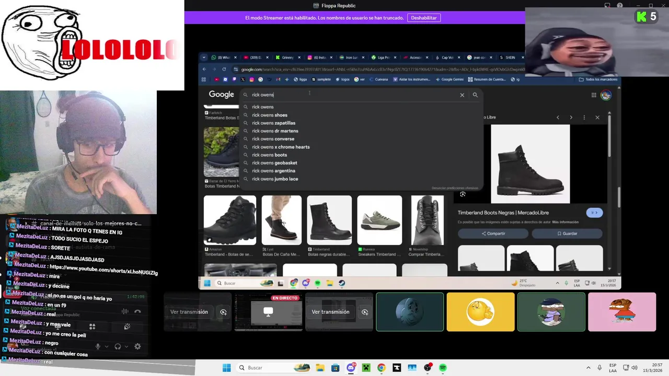The height and width of the screenshot is (376, 669).
Task: Select suggestion 'rick owens geobasket'
Action: (274, 163)
